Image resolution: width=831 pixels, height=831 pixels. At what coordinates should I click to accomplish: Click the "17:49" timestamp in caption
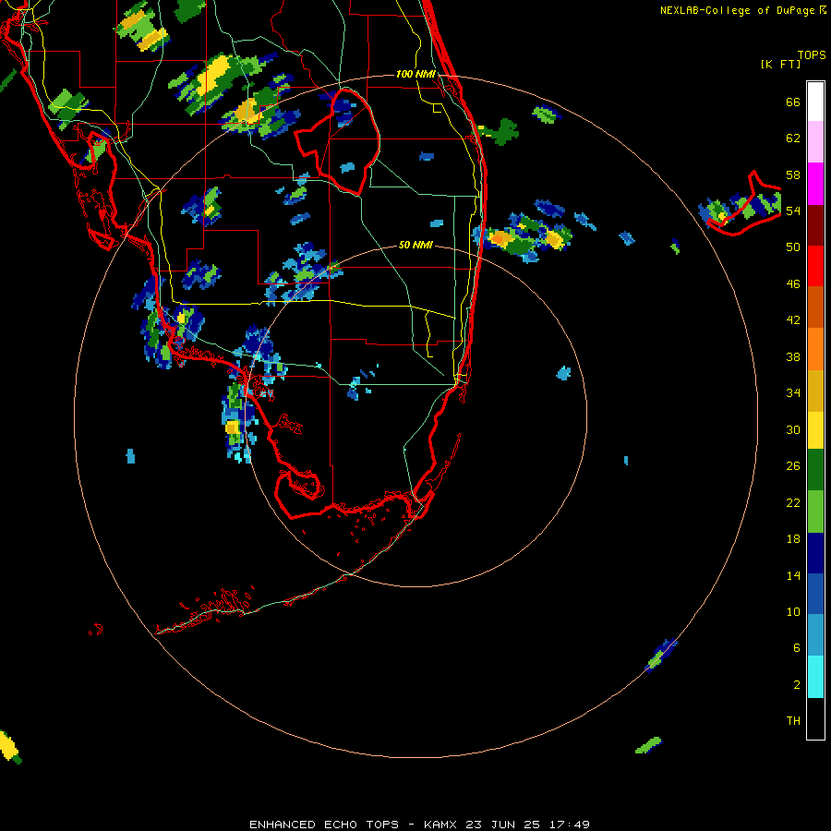coord(568,825)
